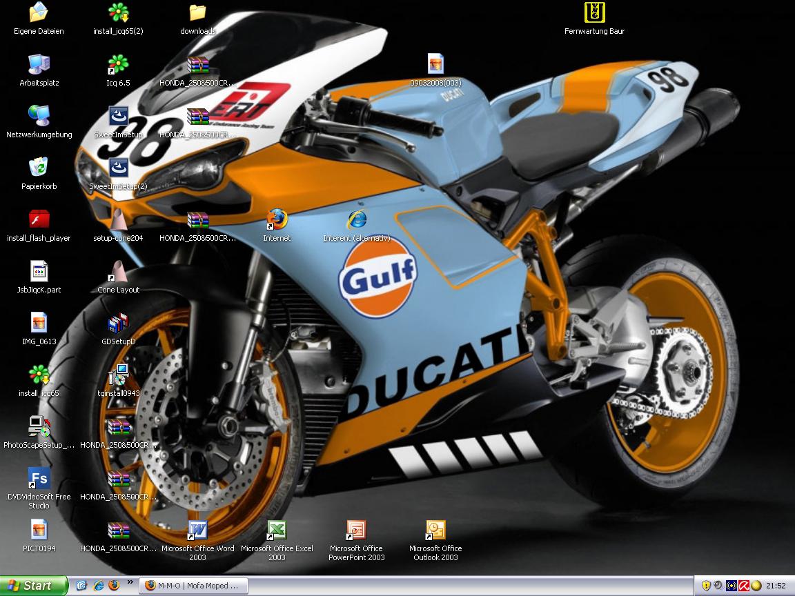Viewport: 795px width, 596px height.
Task: Click the install_flash_player installer icon
Action: [x=39, y=220]
